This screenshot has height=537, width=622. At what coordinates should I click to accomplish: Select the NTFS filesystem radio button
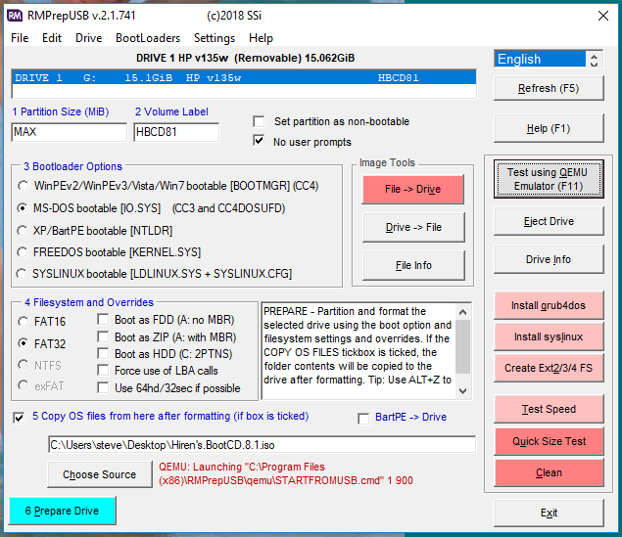pyautogui.click(x=23, y=365)
